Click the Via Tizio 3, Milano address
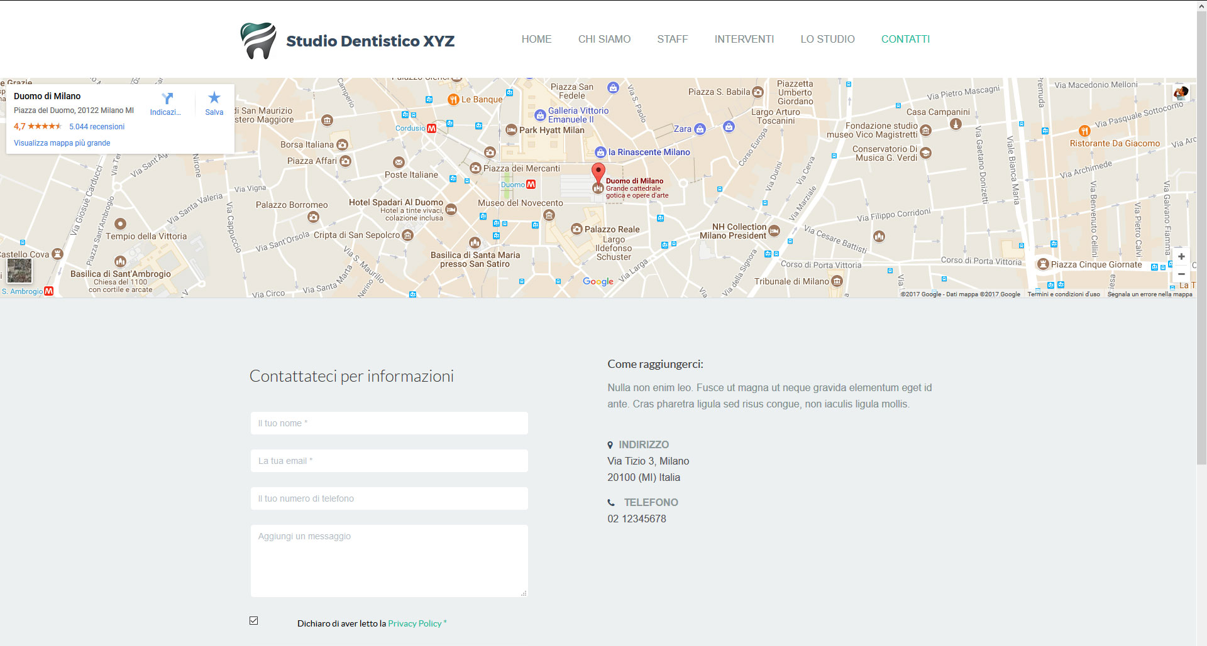Screen dimensions: 1207x646 pos(648,461)
